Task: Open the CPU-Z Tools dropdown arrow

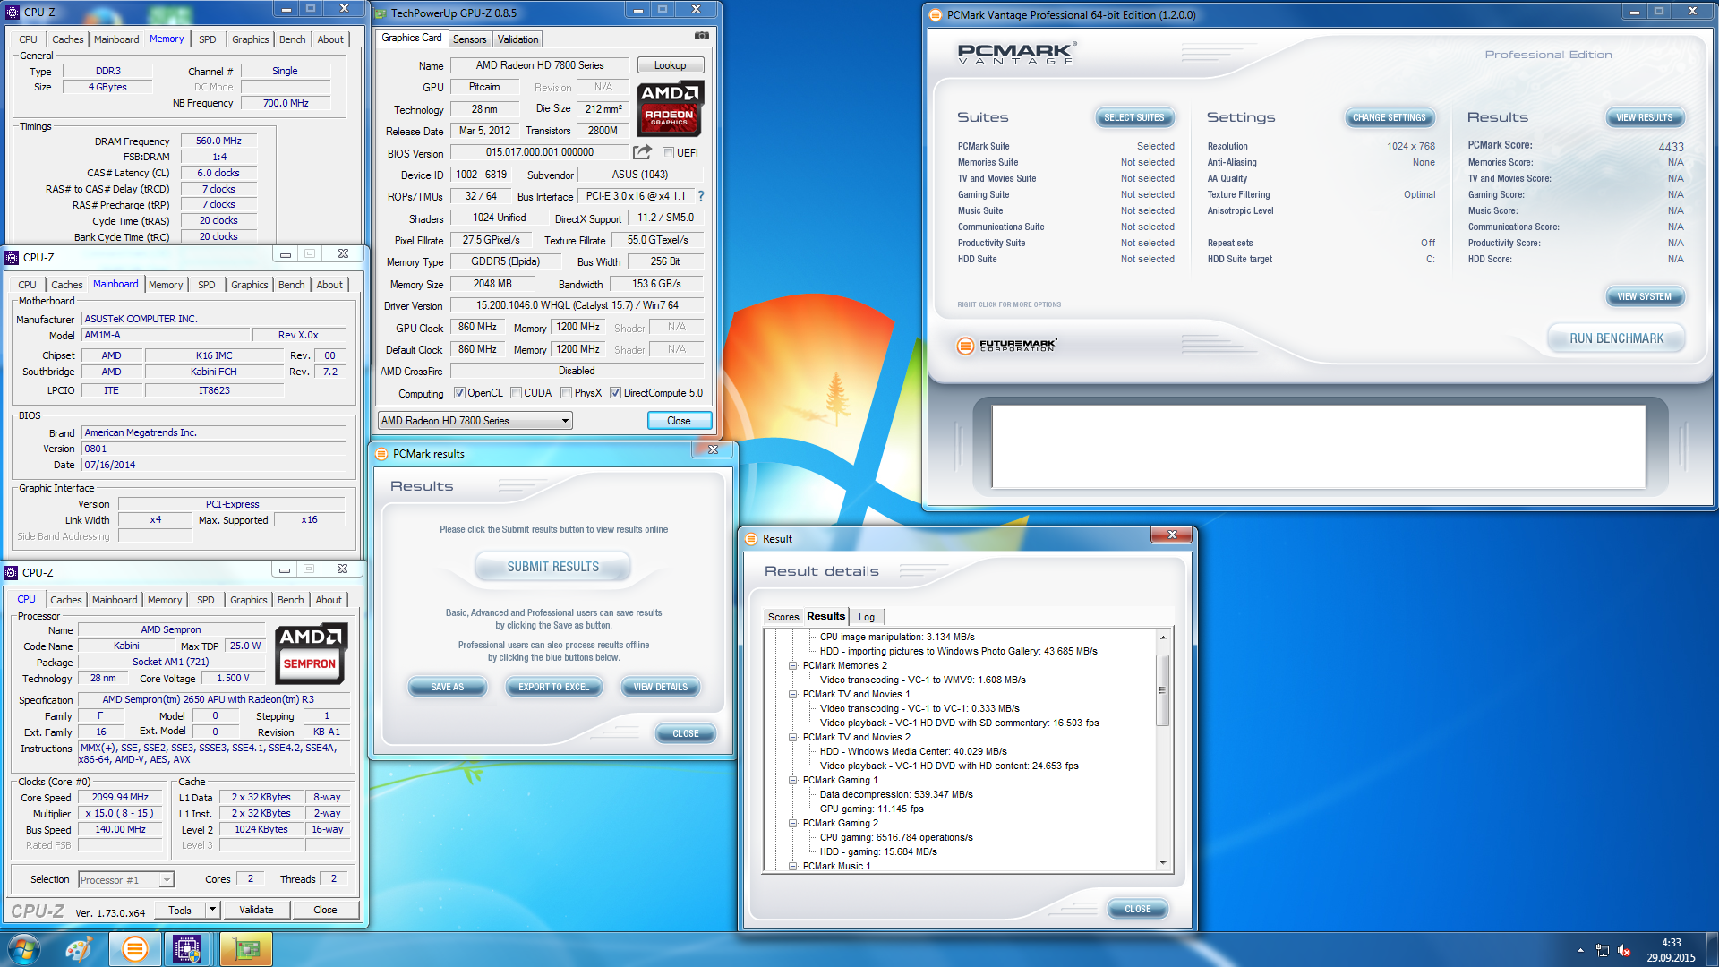Action: tap(212, 910)
